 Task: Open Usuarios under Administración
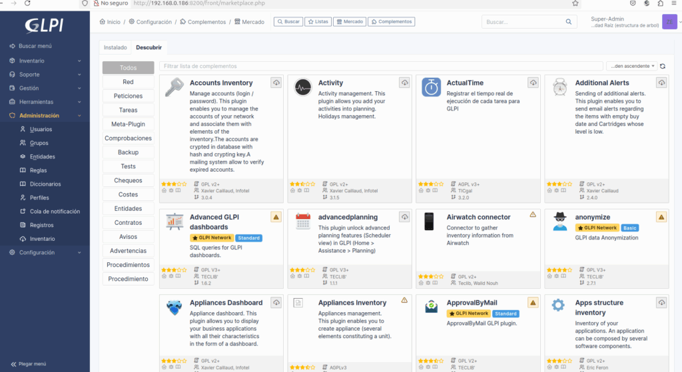click(x=41, y=129)
